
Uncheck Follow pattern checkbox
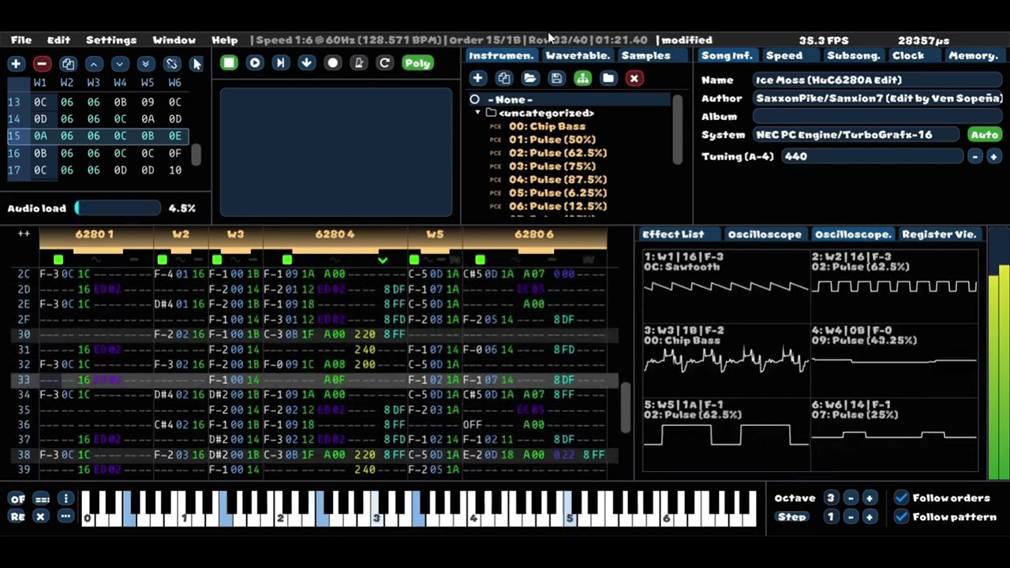point(901,517)
